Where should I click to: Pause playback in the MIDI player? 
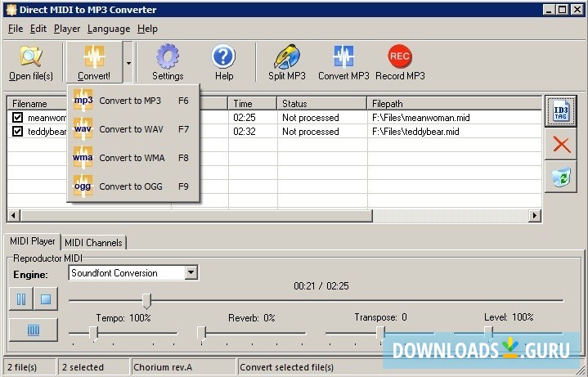[x=21, y=299]
